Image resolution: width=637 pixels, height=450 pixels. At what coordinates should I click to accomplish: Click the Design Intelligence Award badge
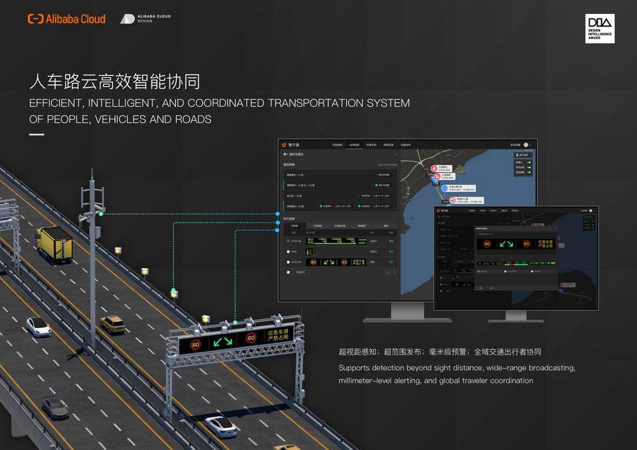(x=600, y=29)
